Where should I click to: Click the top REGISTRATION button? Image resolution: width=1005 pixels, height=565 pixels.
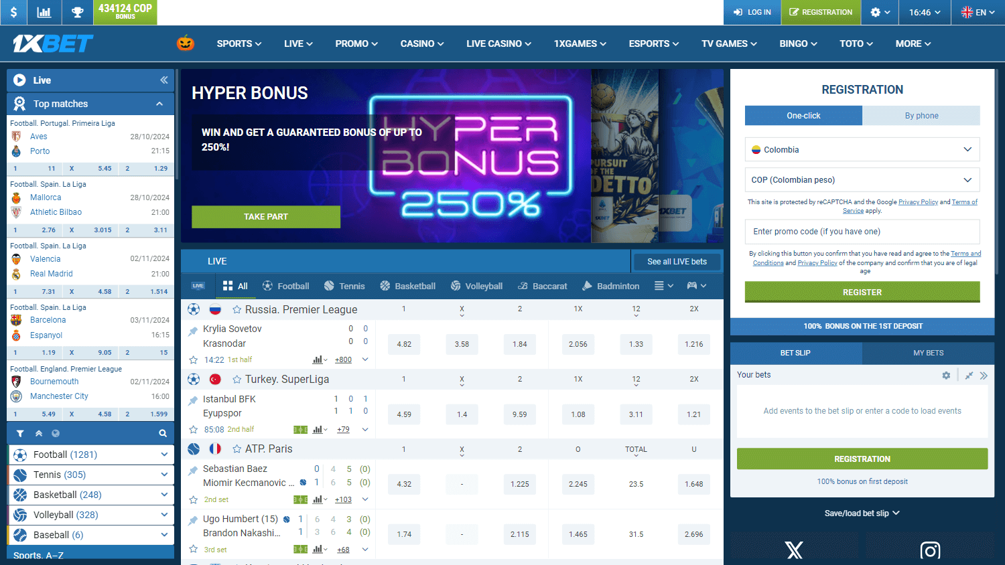point(821,12)
